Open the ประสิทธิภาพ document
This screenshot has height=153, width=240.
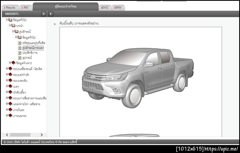30,53
